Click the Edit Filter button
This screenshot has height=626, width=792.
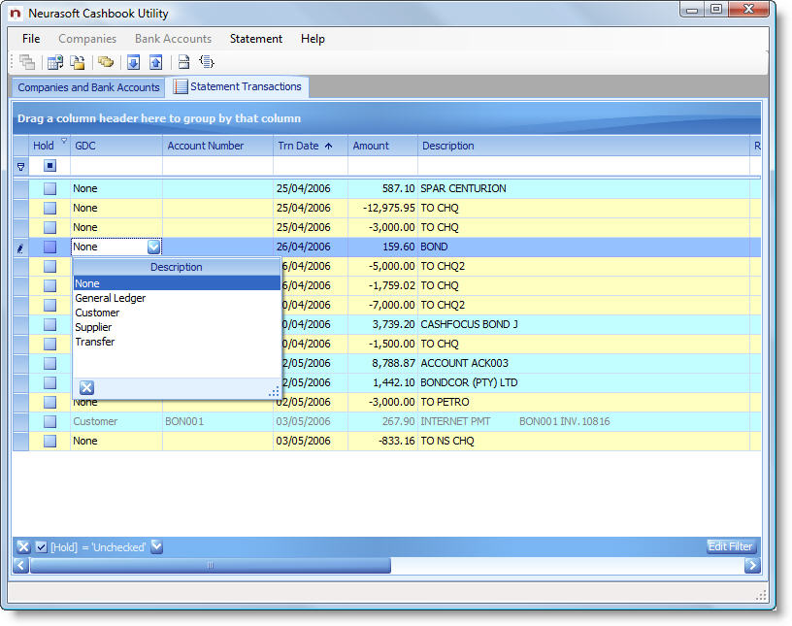tap(731, 546)
